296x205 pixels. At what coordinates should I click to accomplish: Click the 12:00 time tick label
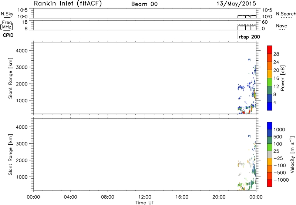pyautogui.click(x=145, y=197)
